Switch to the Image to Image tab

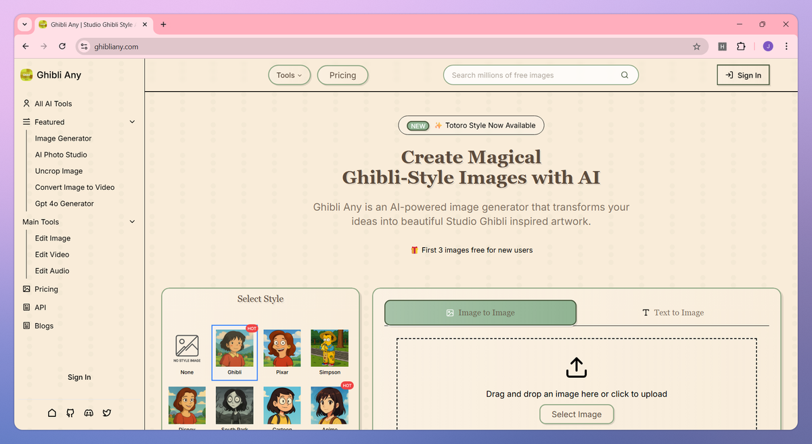coord(480,313)
